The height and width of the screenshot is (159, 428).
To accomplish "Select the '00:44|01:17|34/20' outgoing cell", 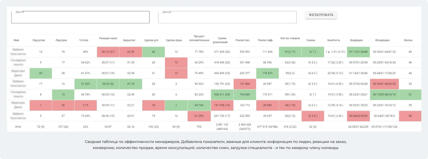I will (x=384, y=73).
